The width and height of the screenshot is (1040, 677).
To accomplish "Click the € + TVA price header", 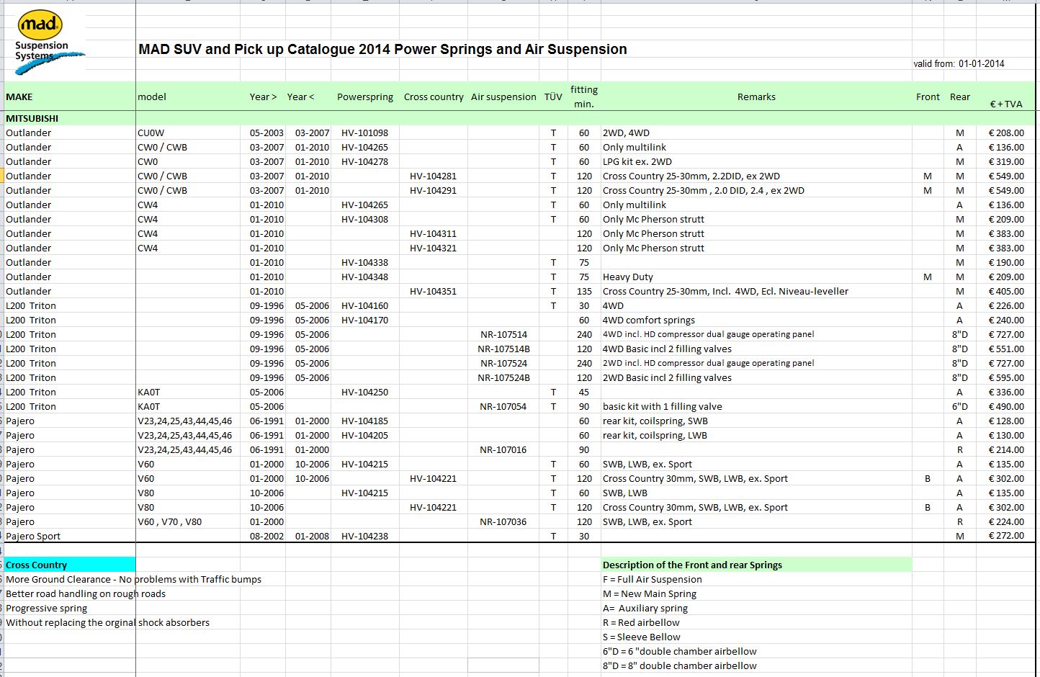I will coord(1005,104).
